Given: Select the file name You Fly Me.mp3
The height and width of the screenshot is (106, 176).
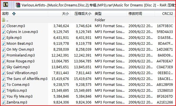Looking at the screenshot, I should (x=20, y=96).
